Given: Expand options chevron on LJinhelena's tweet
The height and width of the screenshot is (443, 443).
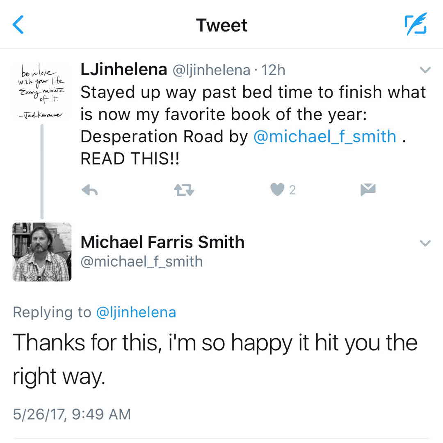Looking at the screenshot, I should coord(426,70).
